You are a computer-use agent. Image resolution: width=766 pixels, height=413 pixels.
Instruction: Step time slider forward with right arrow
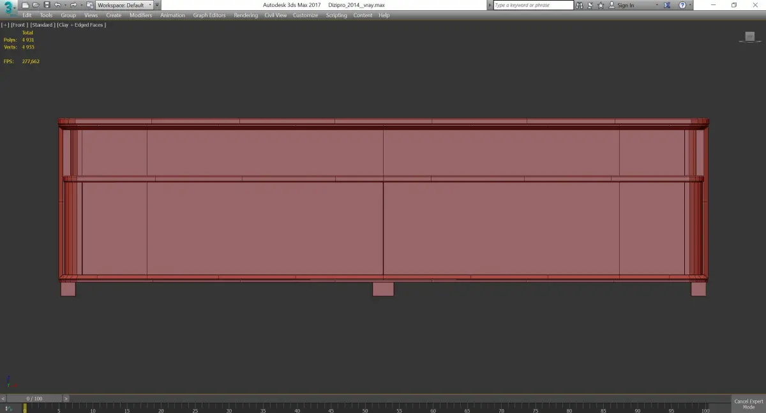(66, 398)
